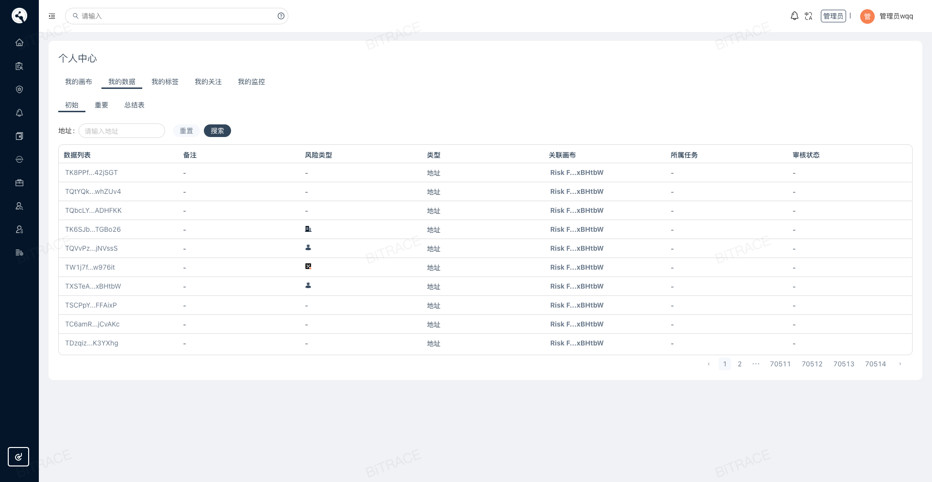Click the risk icon in the TW1j7f...w976it row

click(x=308, y=266)
